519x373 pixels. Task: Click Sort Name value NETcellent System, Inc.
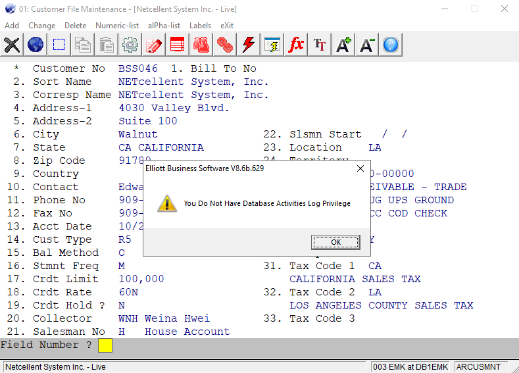193,82
